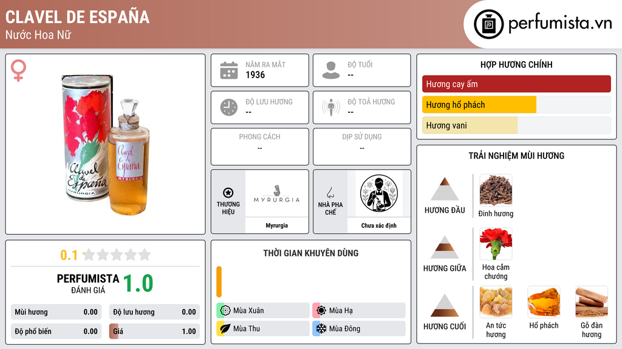Click the Clavel de España title
622x349 pixels.
tap(77, 17)
